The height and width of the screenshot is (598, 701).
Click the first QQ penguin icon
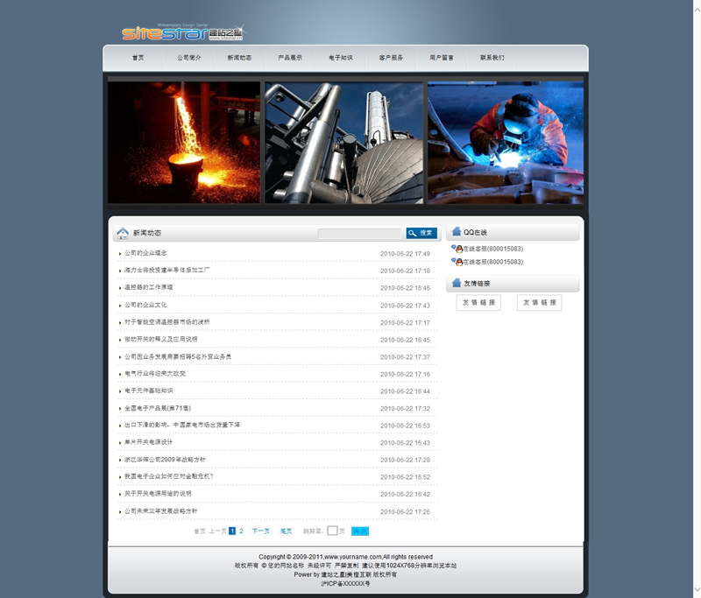point(457,249)
